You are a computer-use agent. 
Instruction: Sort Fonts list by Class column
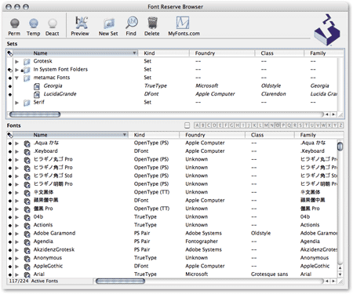tap(269, 135)
